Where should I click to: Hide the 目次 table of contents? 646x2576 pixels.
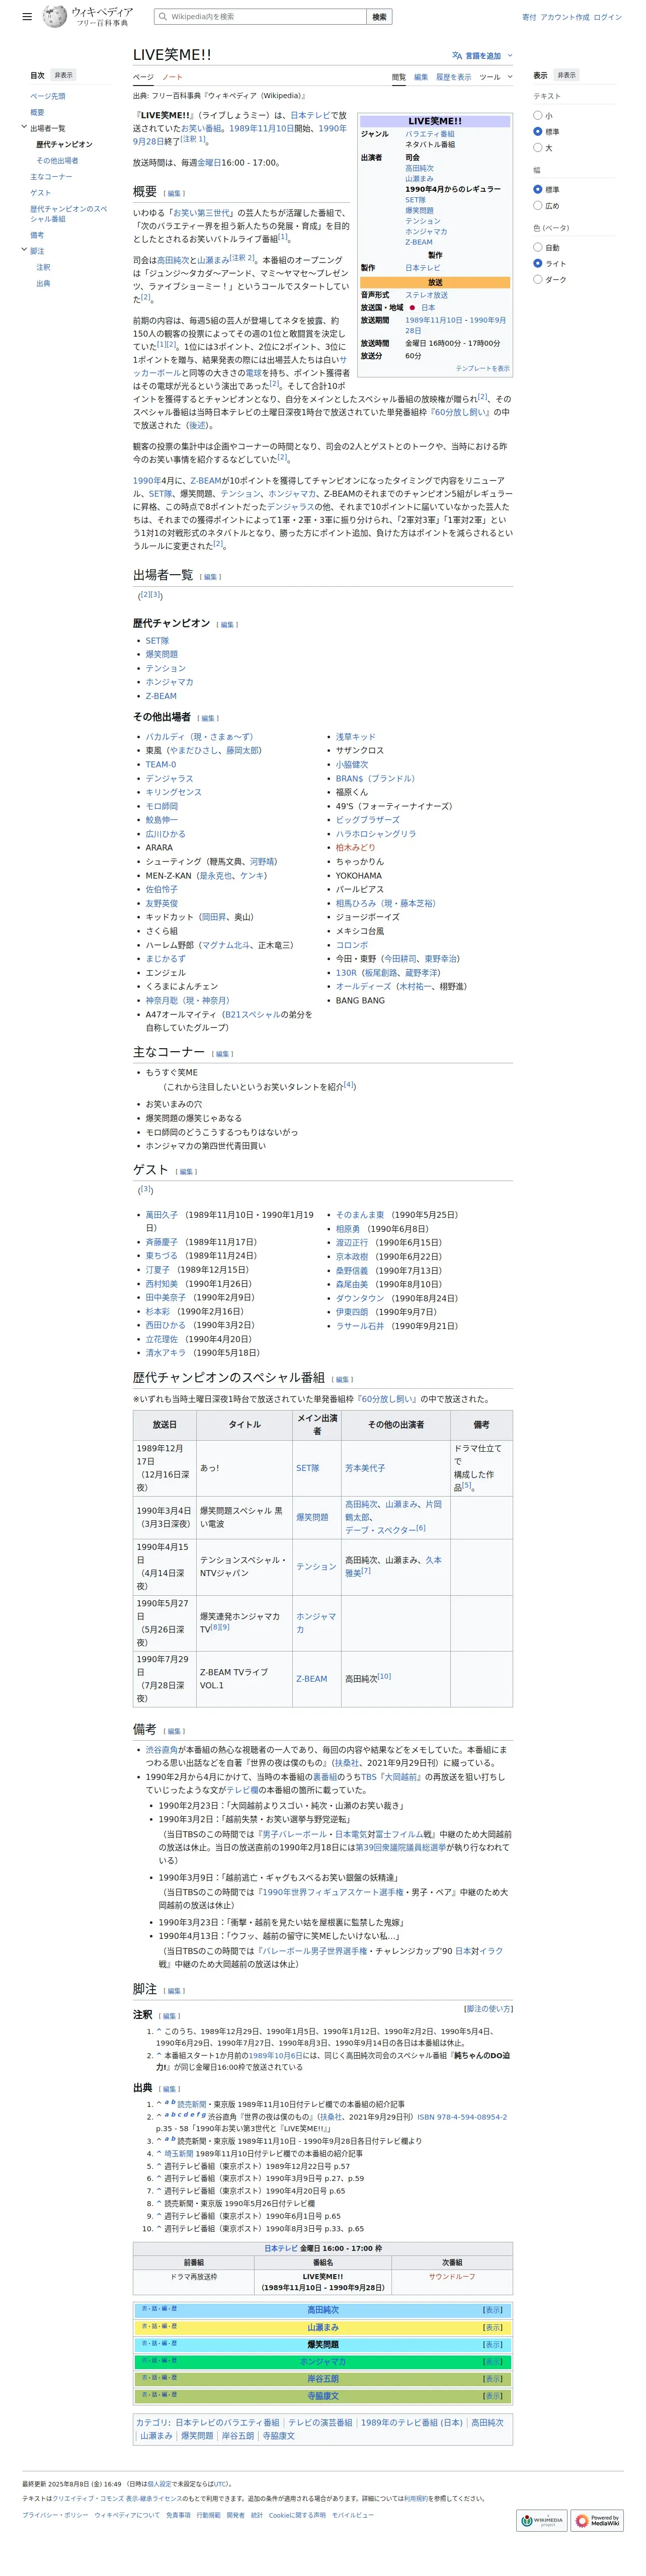pyautogui.click(x=63, y=75)
